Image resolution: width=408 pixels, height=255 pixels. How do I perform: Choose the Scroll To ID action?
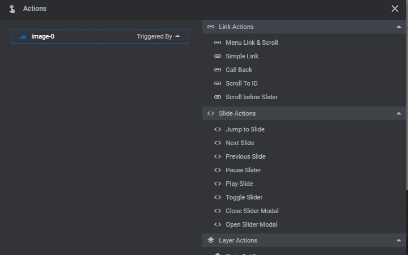(x=241, y=83)
